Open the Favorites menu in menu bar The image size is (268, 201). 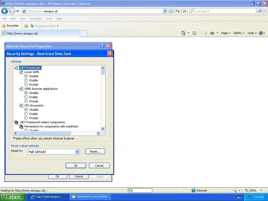tap(35, 19)
